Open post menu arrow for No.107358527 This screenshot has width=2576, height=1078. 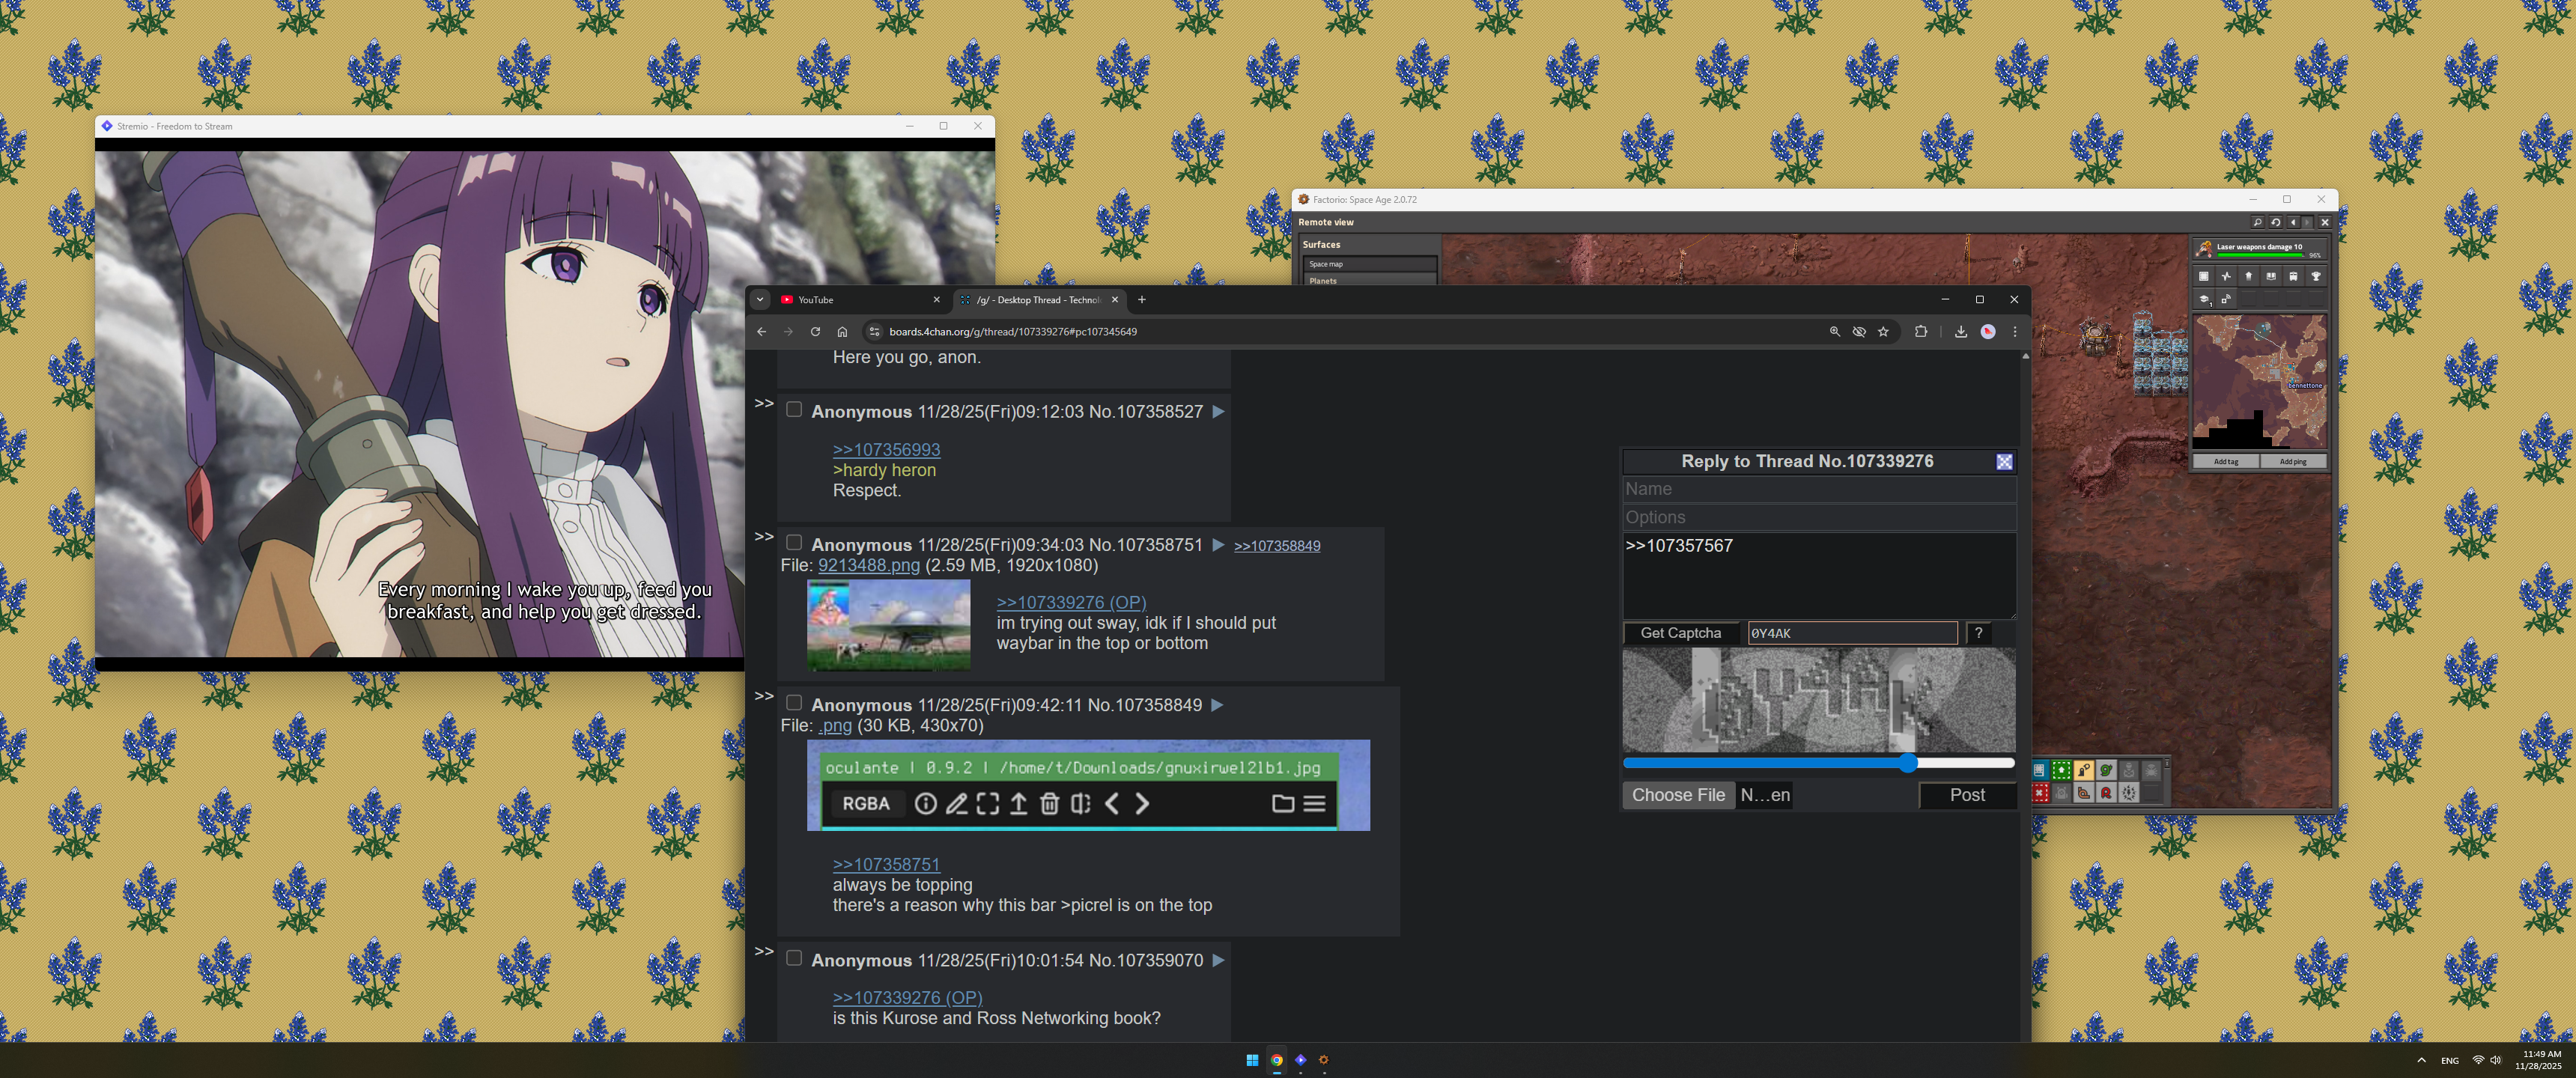[1218, 411]
